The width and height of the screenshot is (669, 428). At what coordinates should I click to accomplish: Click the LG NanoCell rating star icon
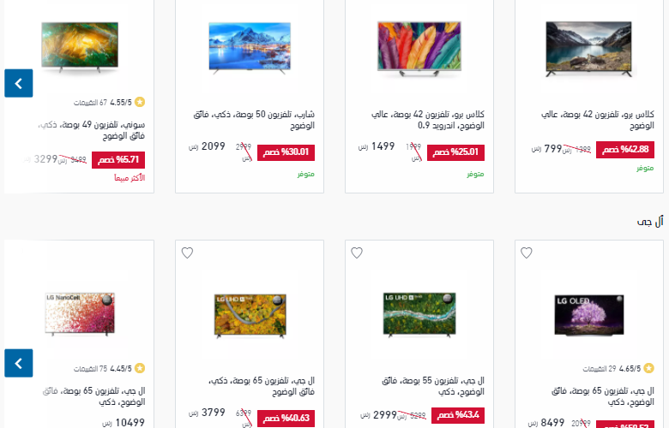[140, 368]
